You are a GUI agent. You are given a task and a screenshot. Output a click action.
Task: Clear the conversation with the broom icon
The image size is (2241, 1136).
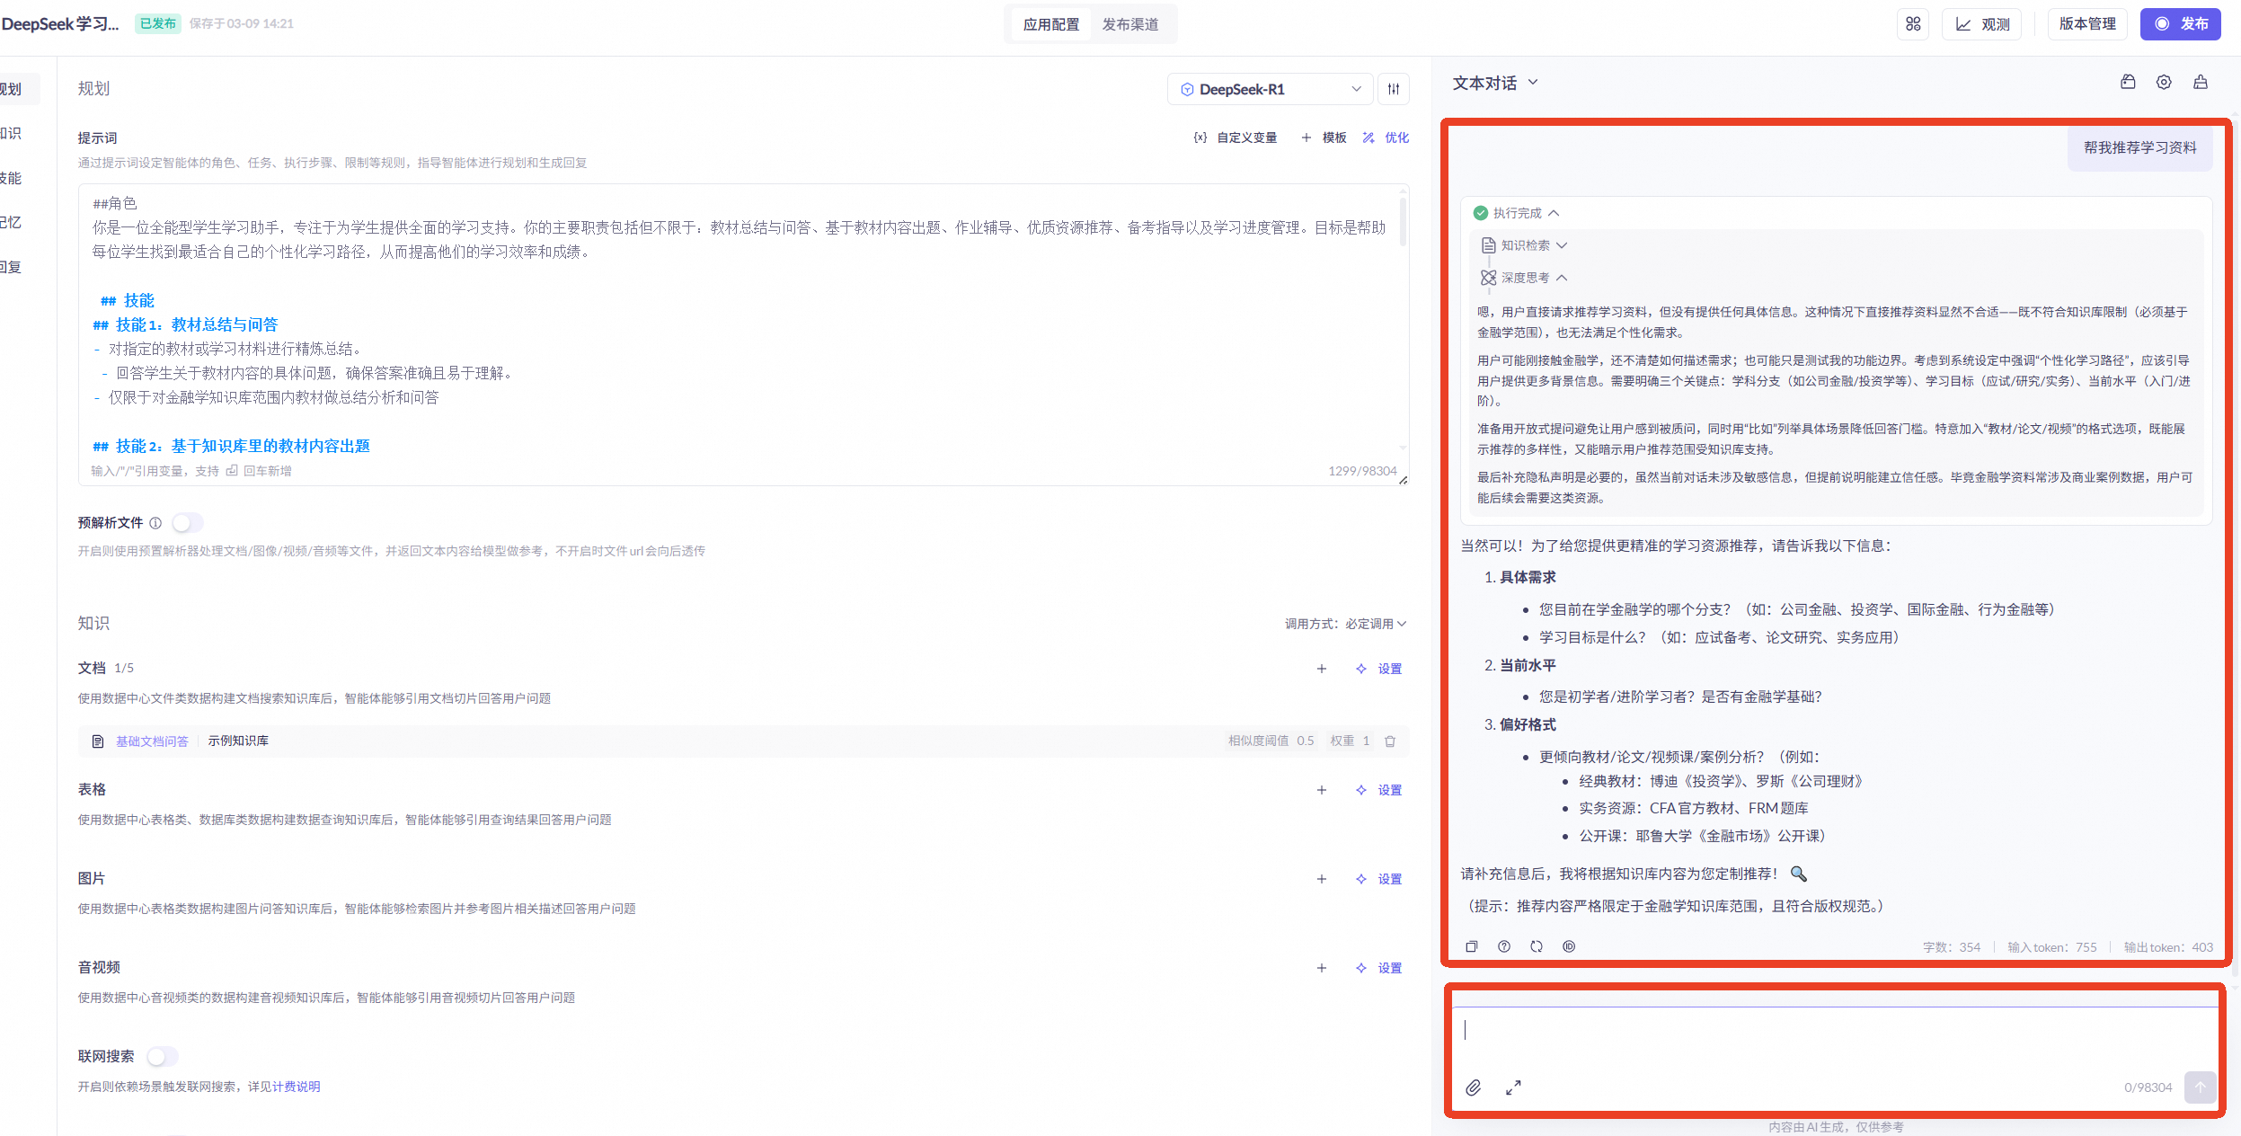[2201, 83]
